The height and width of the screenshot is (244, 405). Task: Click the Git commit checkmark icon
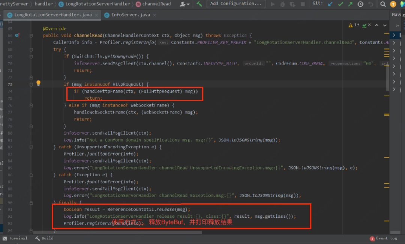pos(340,4)
